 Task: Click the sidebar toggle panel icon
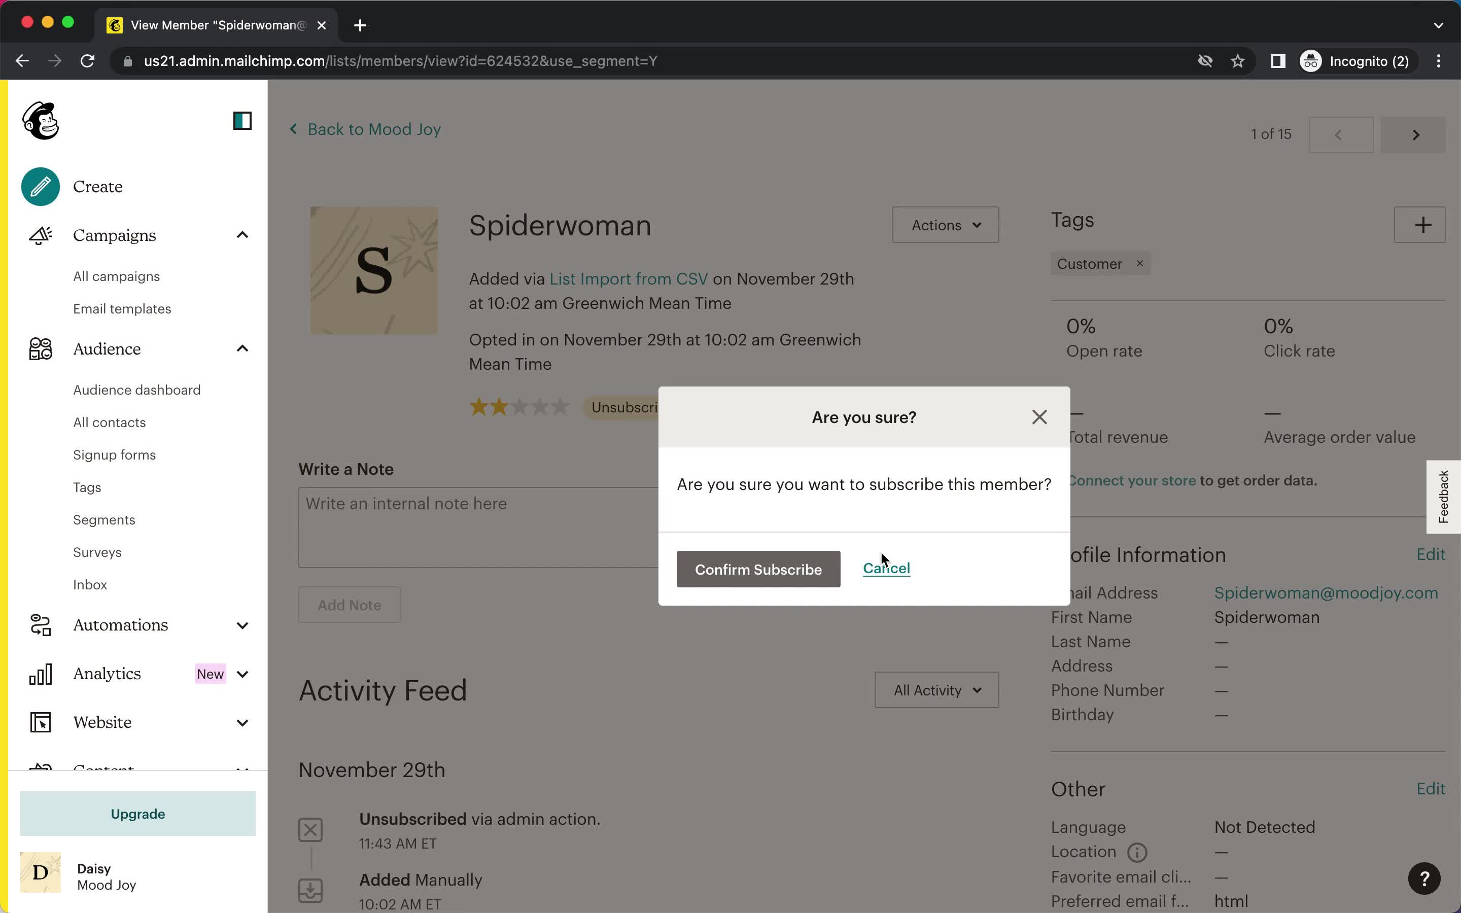pos(242,121)
